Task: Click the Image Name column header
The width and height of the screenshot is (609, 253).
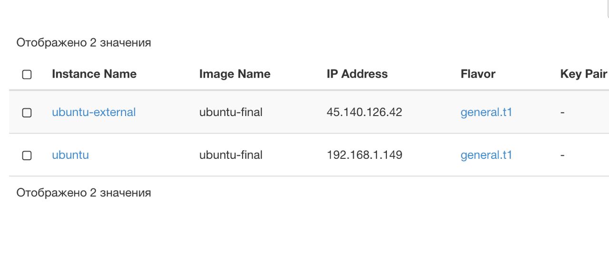Action: click(235, 74)
